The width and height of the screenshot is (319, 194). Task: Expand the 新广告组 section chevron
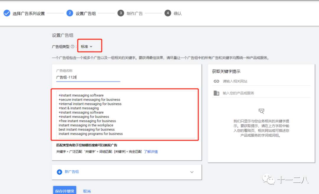pyautogui.click(x=192, y=172)
